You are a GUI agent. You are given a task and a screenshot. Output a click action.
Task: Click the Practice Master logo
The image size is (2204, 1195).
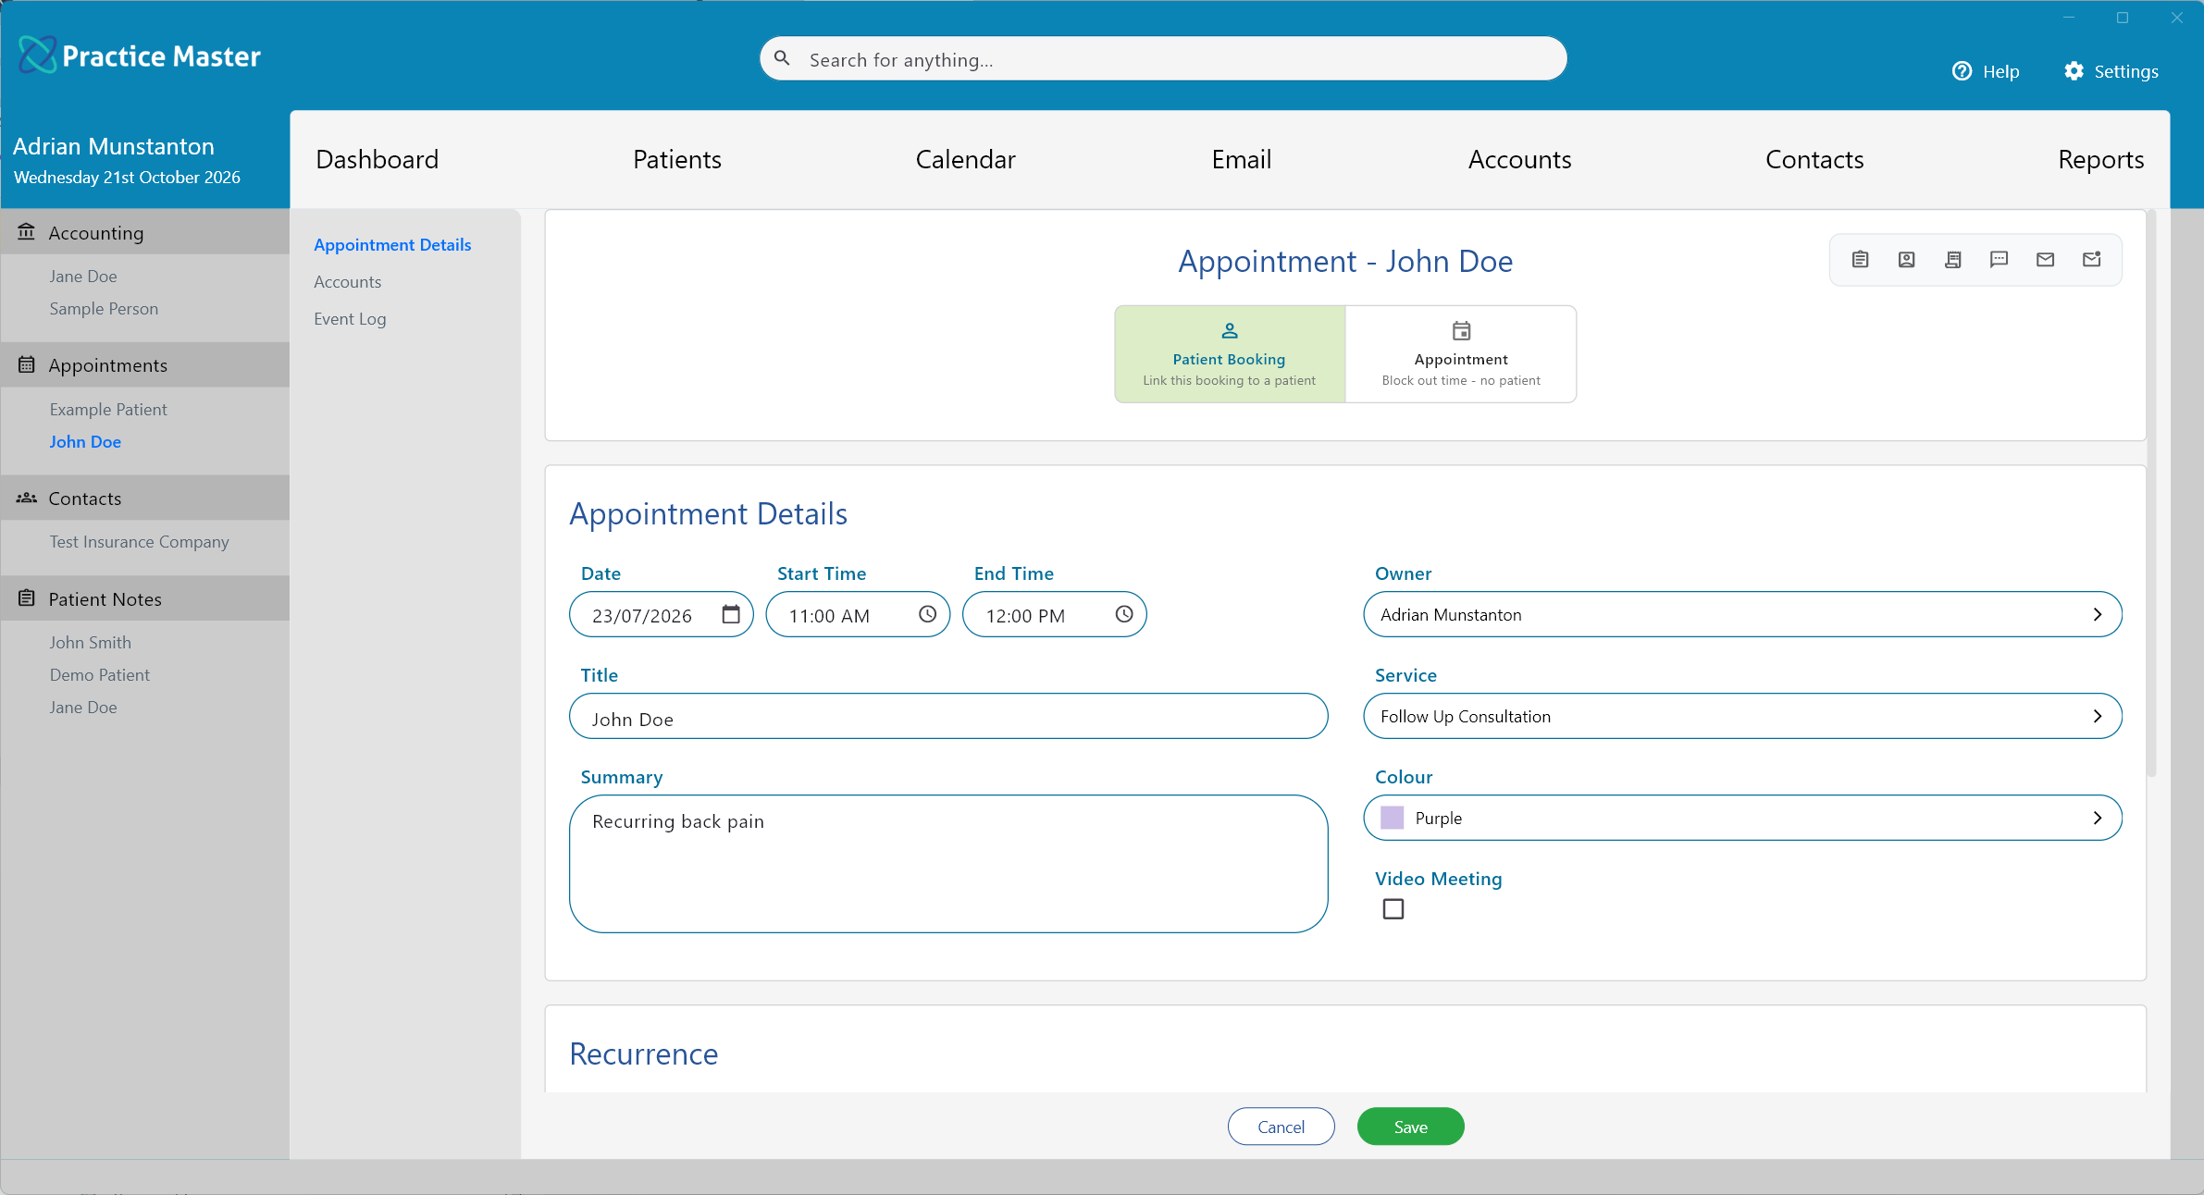click(x=139, y=55)
